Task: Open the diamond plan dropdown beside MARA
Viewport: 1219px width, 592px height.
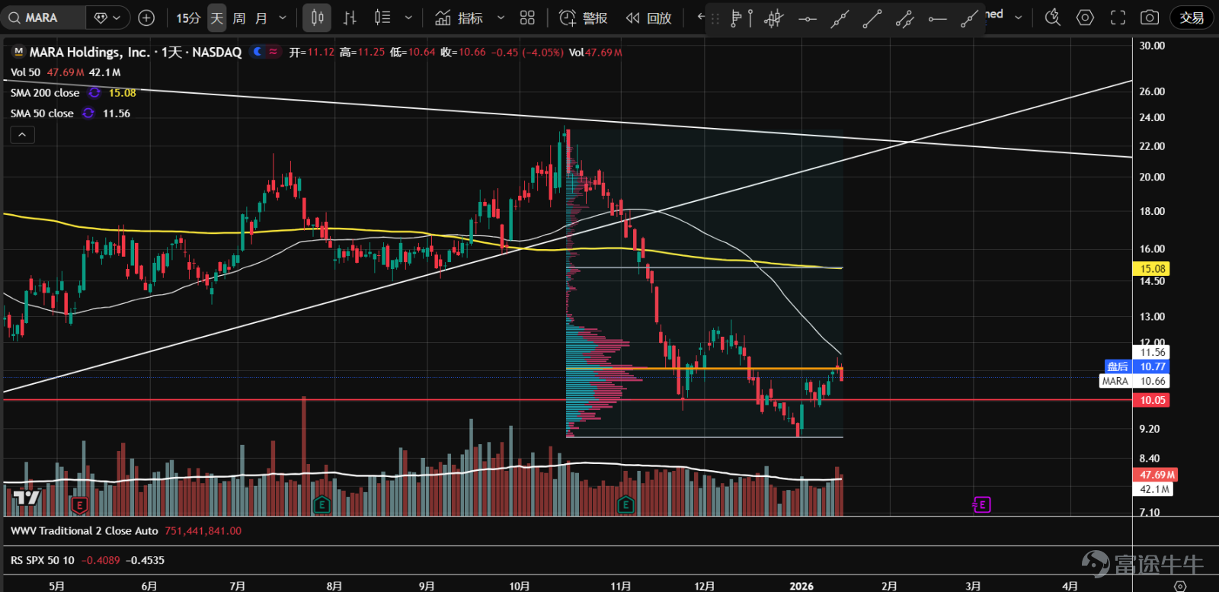Action: [x=107, y=18]
